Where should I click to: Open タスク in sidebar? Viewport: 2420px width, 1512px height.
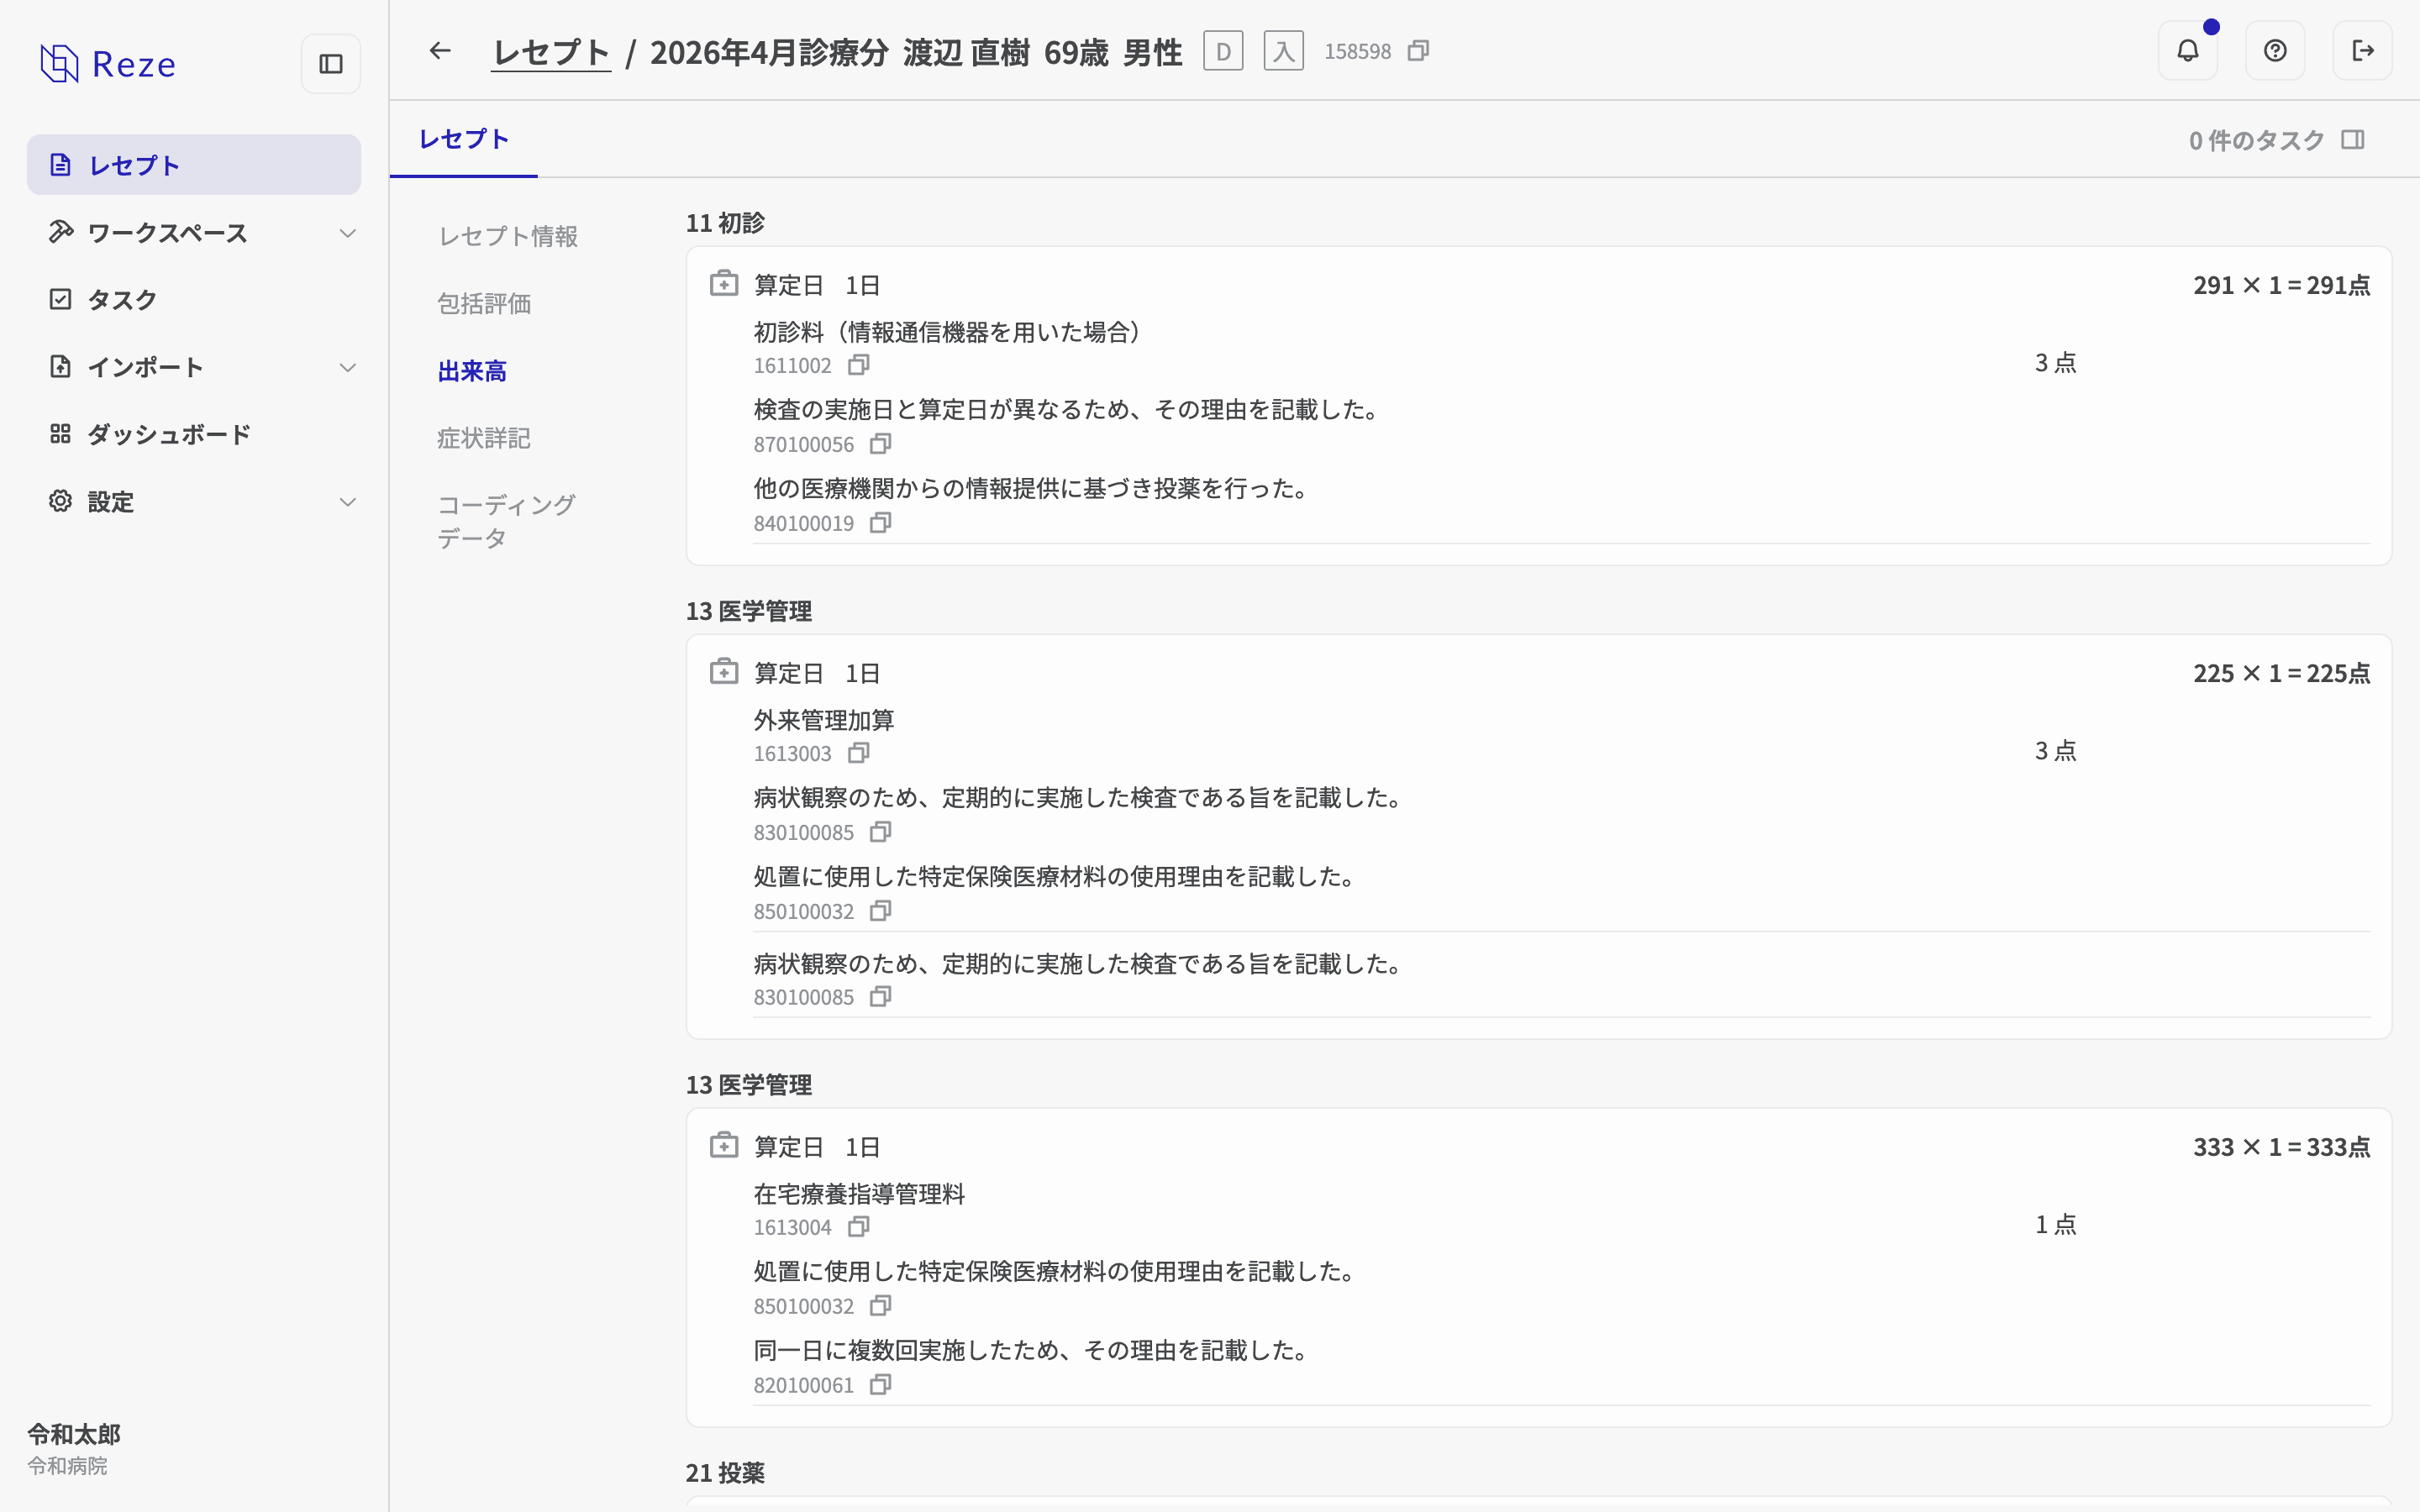(x=194, y=299)
